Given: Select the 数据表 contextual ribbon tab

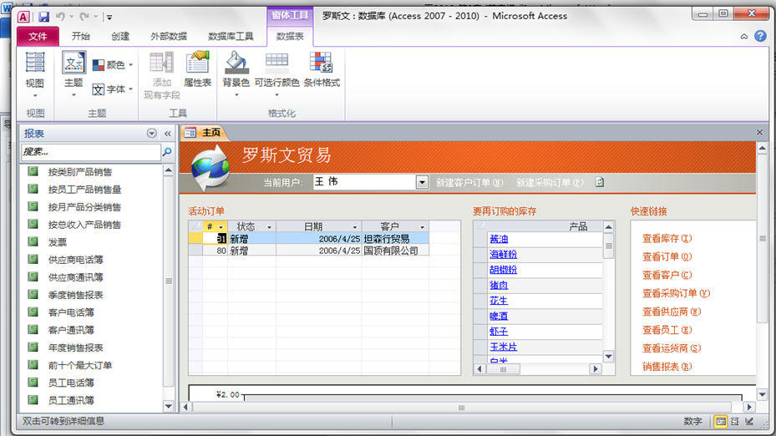Looking at the screenshot, I should point(290,36).
